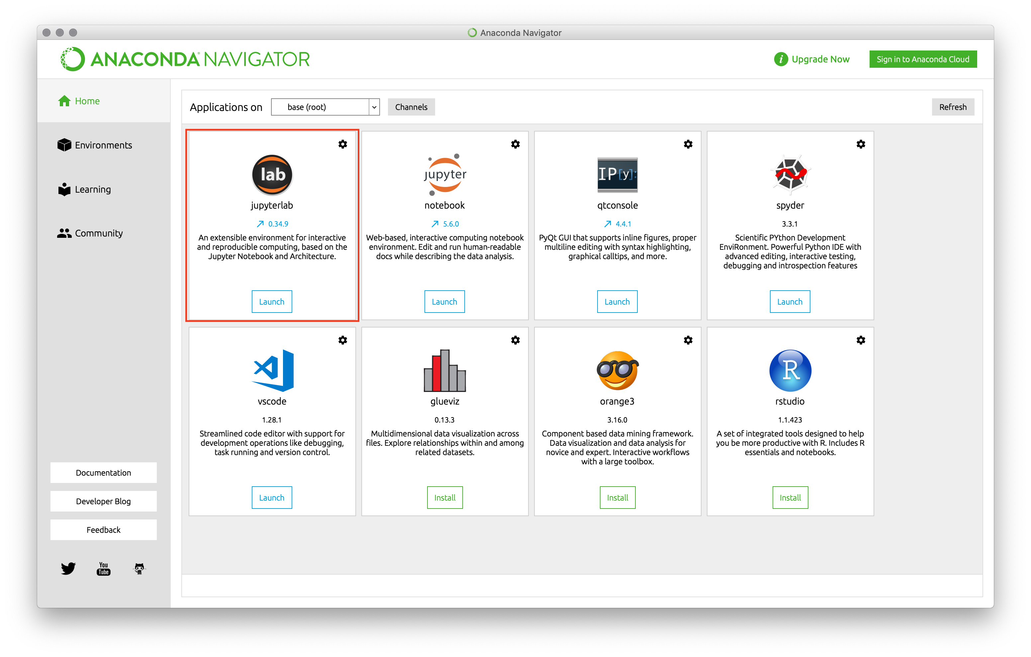Switch to the Learning tab
Image resolution: width=1031 pixels, height=657 pixels.
point(104,189)
